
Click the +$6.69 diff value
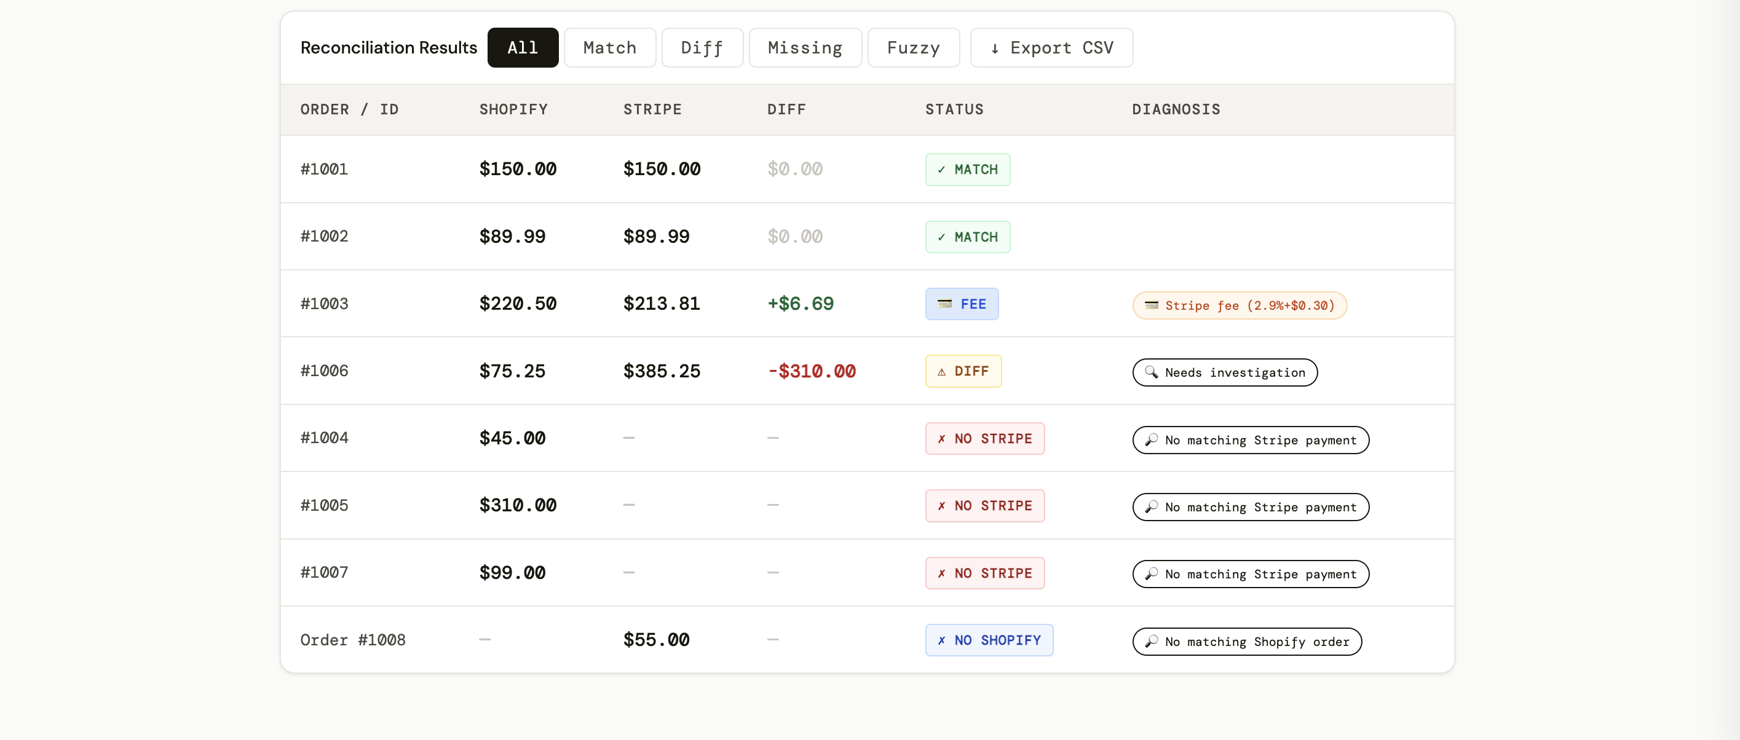click(801, 303)
